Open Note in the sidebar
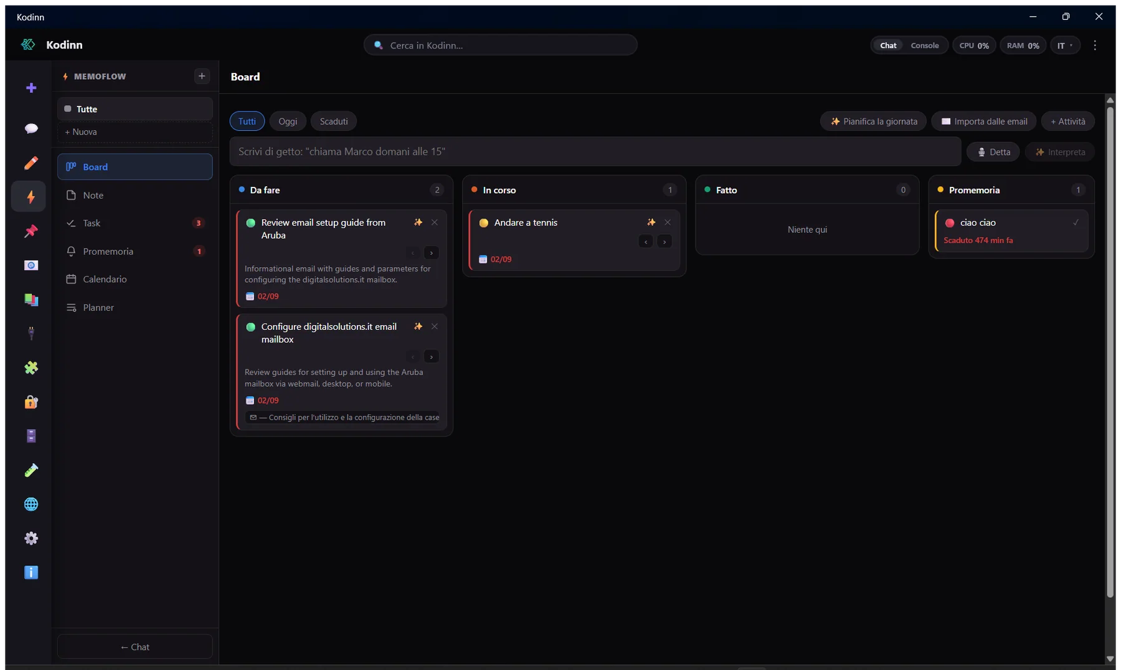1121x670 pixels. [x=135, y=195]
